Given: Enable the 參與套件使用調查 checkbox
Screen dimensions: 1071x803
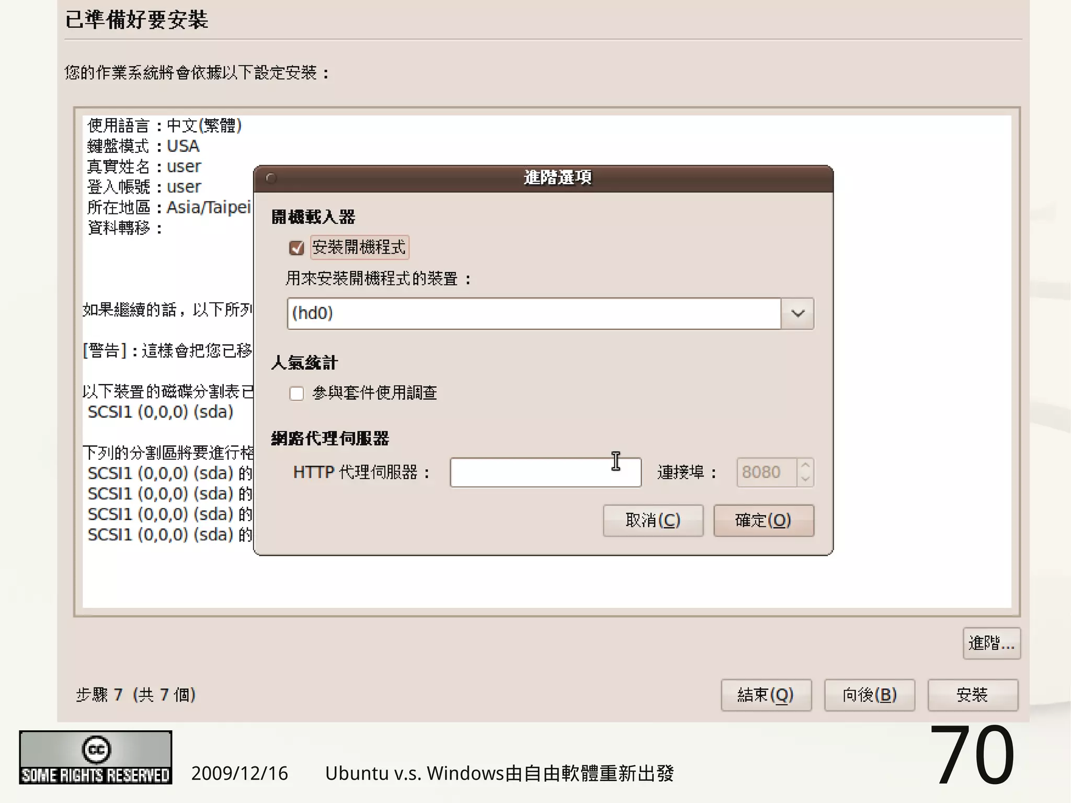Looking at the screenshot, I should [x=297, y=393].
